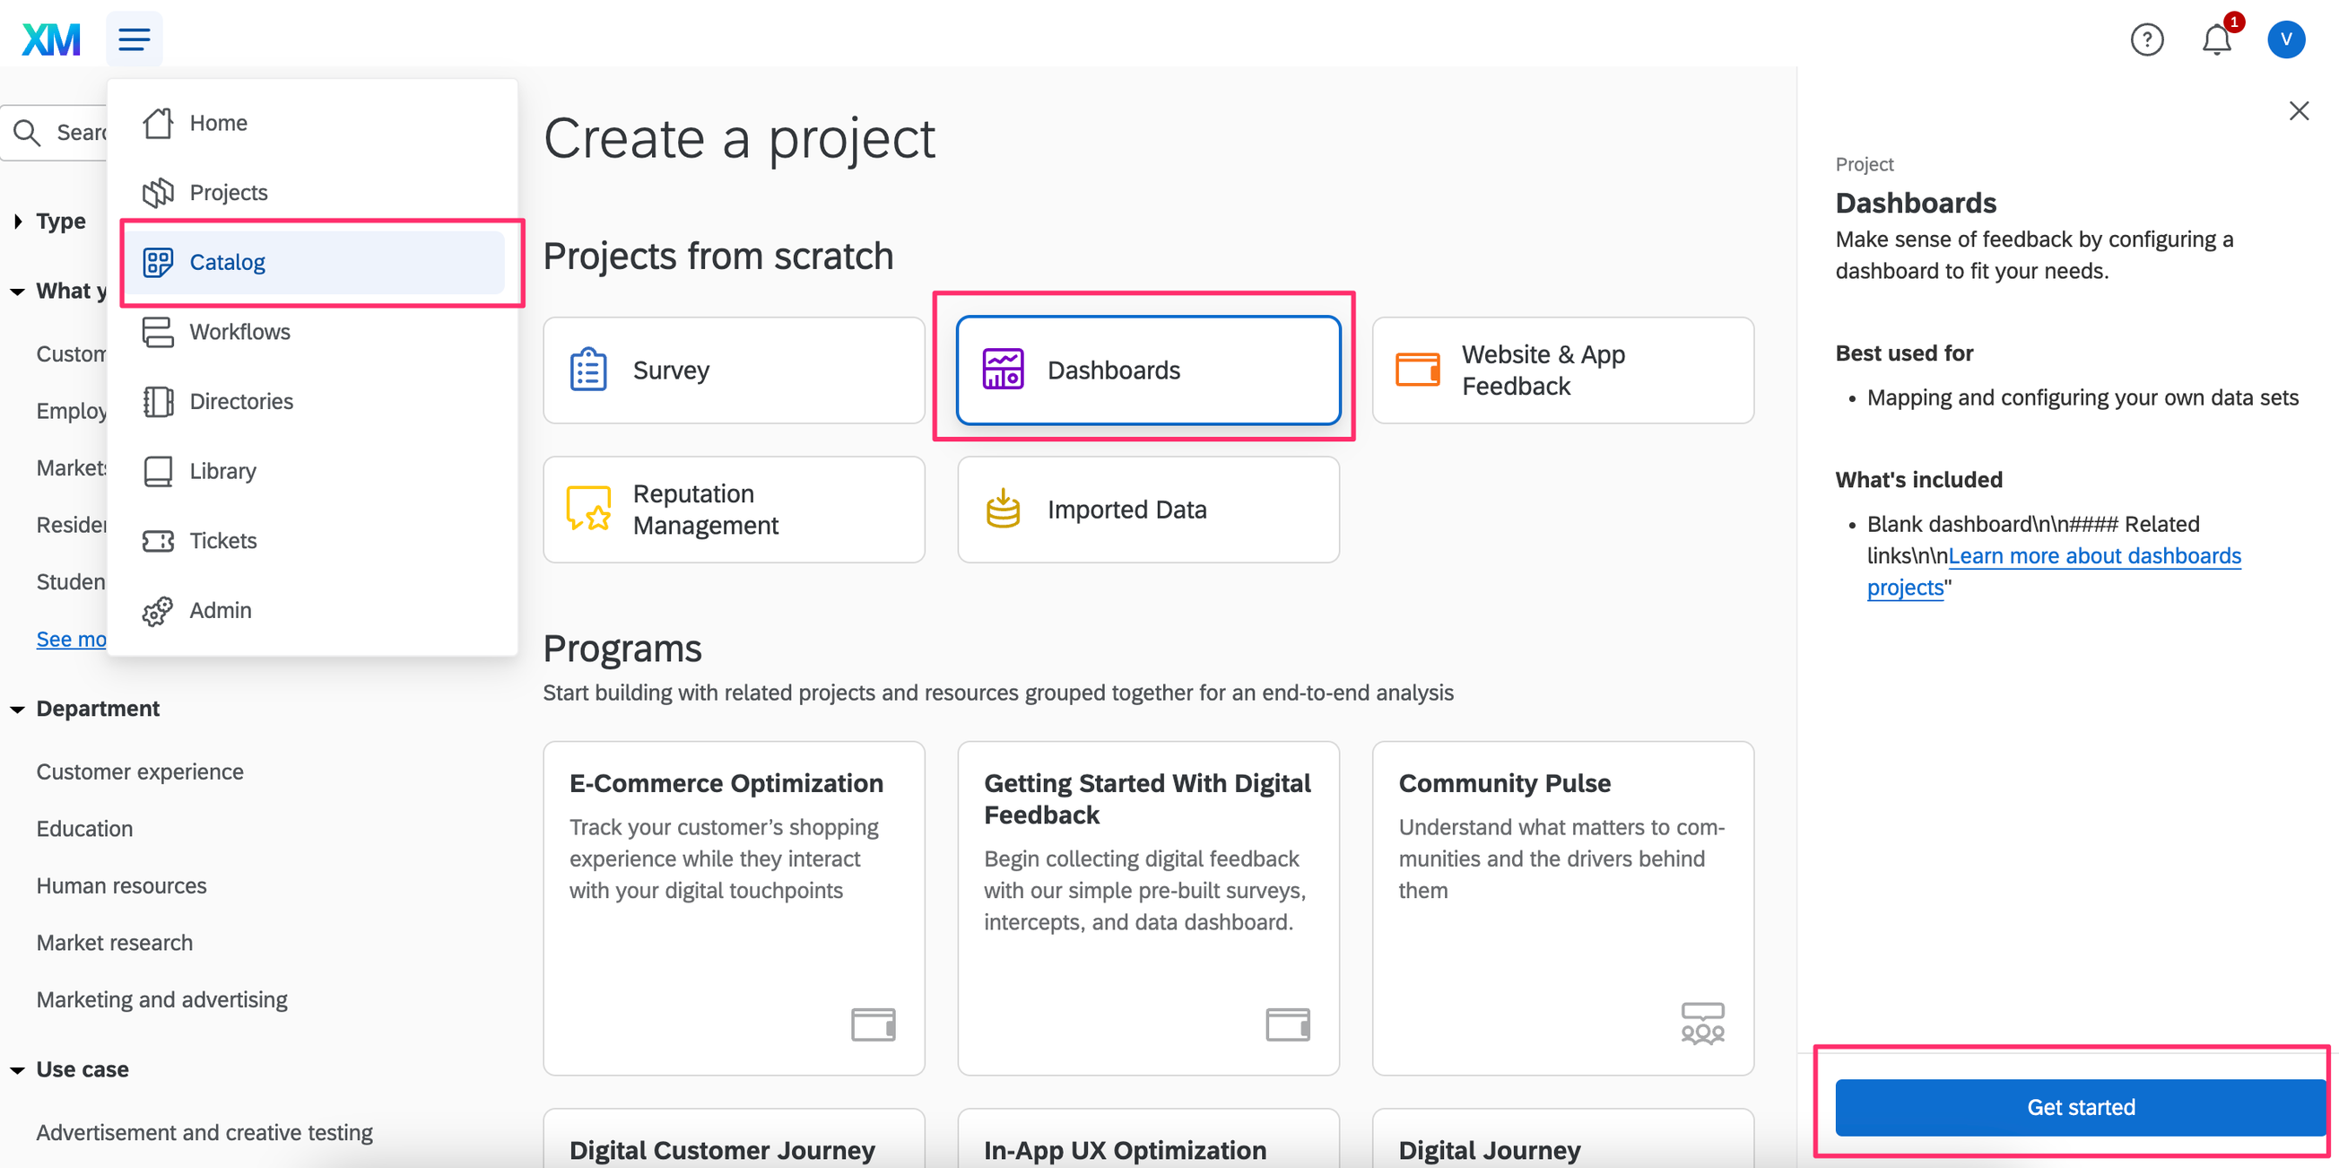
Task: Open Learn more about dashboards projects link
Action: pos(2054,571)
